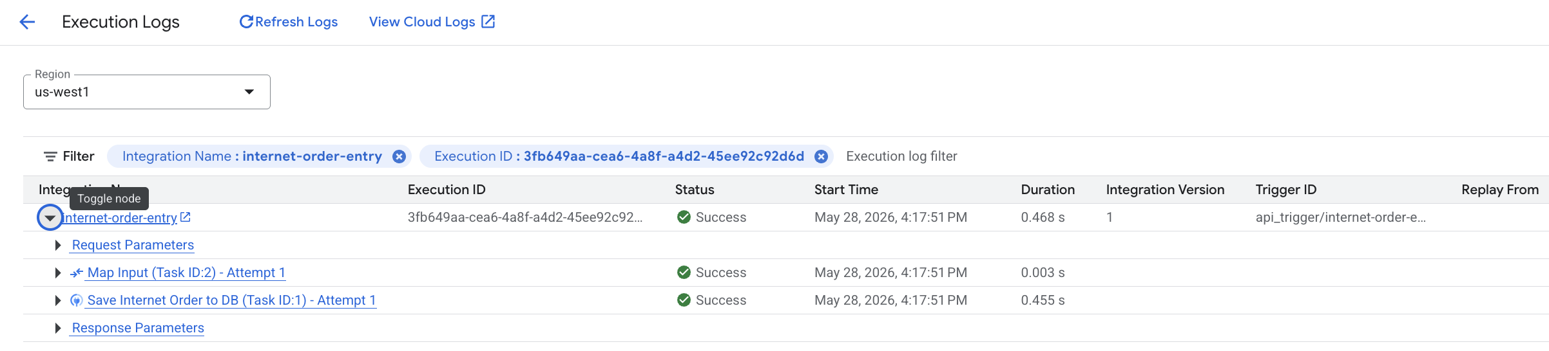Click the api_trigger/internet-order-e... trigger ID cell
Screen dimensions: 1549x351
pyautogui.click(x=1341, y=217)
